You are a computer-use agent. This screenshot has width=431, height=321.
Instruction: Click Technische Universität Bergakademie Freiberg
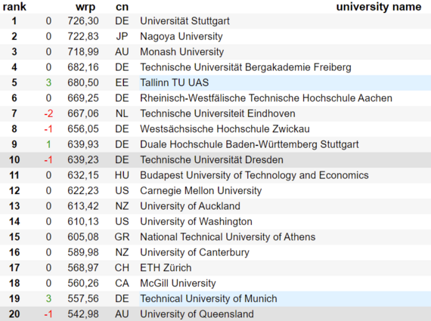pos(246,67)
